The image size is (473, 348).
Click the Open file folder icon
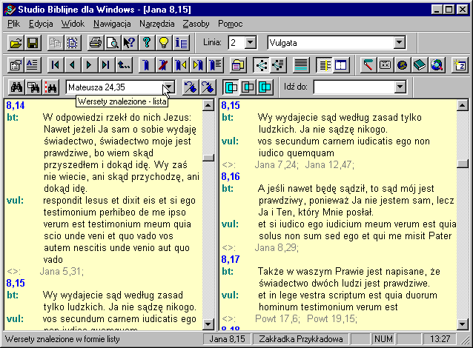[16, 43]
